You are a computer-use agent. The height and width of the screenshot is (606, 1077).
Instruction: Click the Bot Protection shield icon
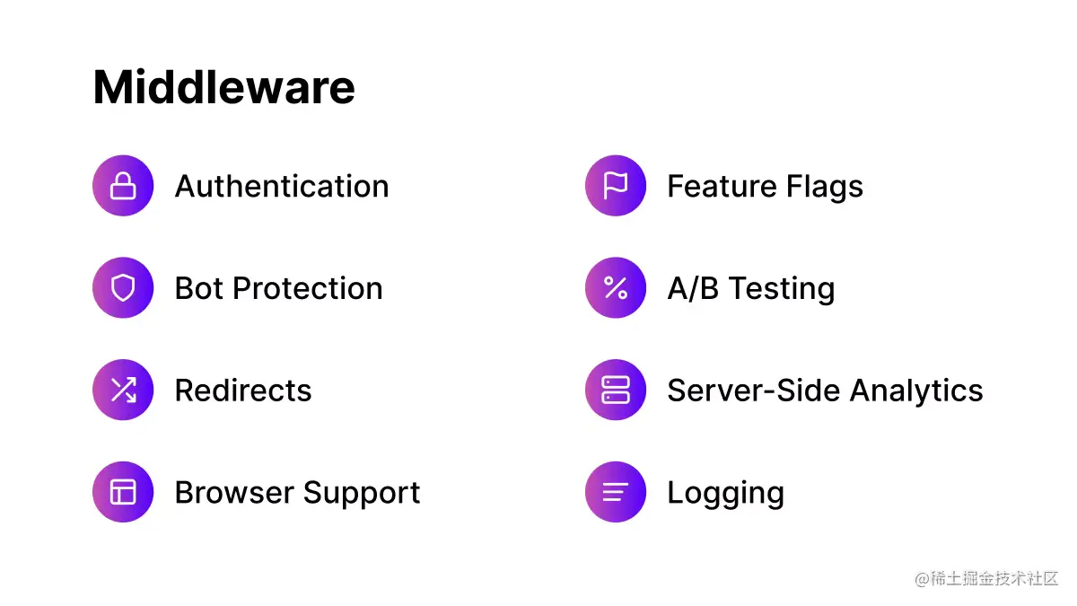(123, 288)
